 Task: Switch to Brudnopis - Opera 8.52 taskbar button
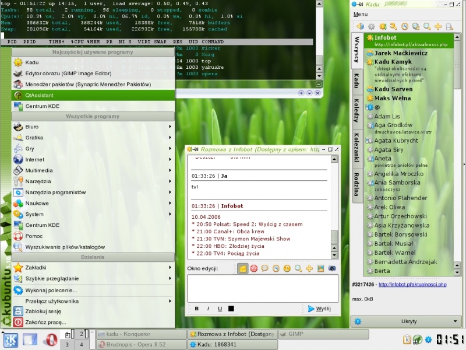click(x=142, y=344)
